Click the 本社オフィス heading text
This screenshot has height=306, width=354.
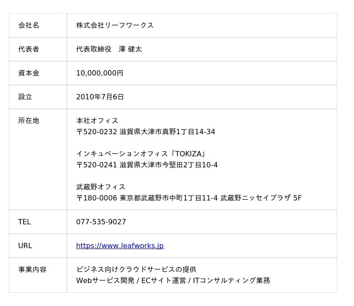click(x=97, y=121)
